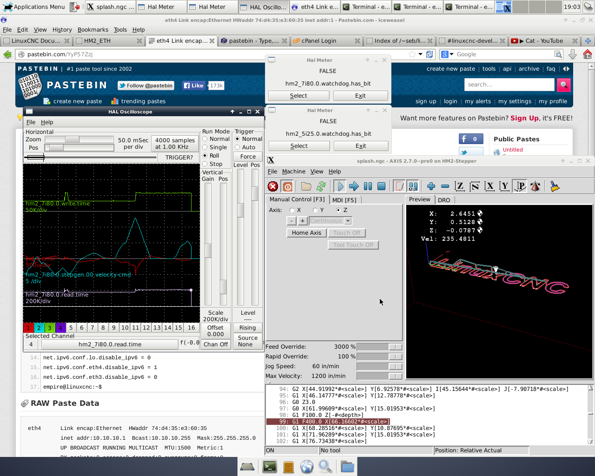Toggle rotate view cone icon
595x476 pixels.
tap(535, 186)
